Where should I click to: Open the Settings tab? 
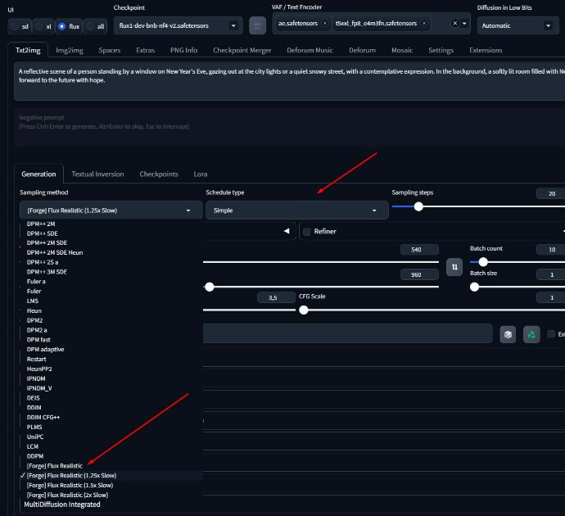(441, 50)
